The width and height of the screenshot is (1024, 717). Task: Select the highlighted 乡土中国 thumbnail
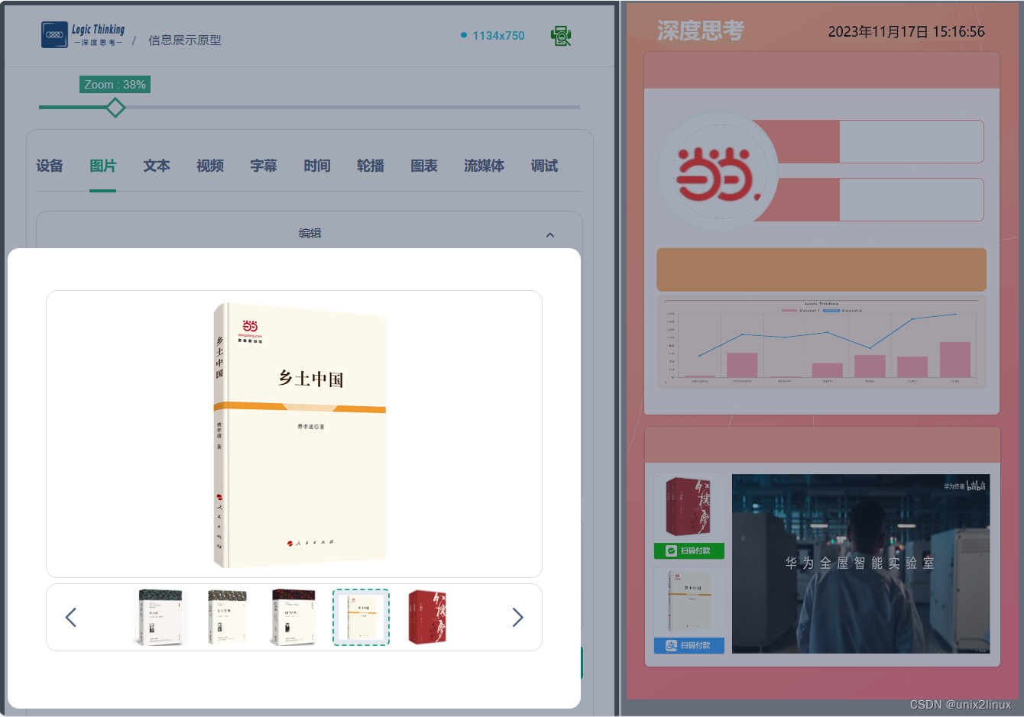point(361,617)
